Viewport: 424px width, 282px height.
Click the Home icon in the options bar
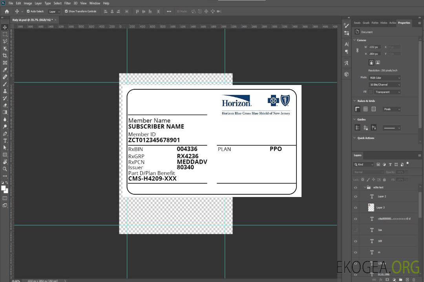pyautogui.click(x=7, y=11)
